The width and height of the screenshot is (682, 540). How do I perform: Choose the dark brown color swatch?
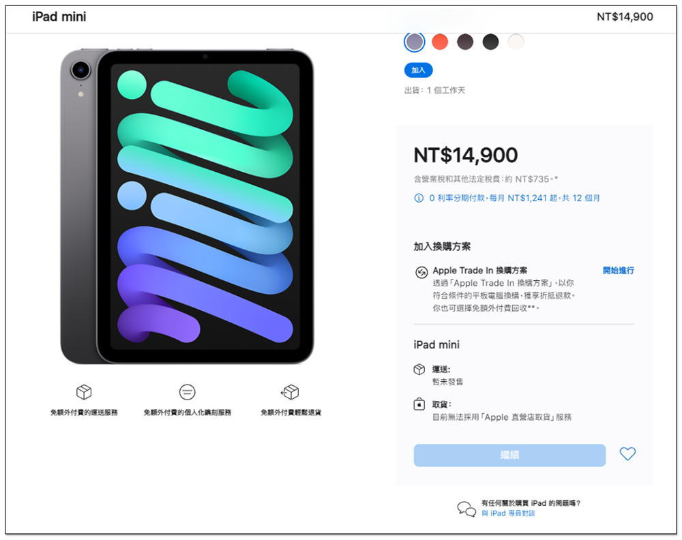tap(465, 42)
